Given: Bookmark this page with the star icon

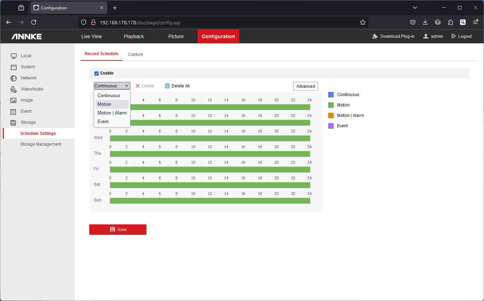Looking at the screenshot, I should [363, 23].
